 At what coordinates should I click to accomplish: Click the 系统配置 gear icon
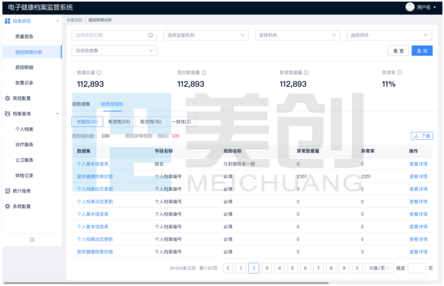click(8, 206)
